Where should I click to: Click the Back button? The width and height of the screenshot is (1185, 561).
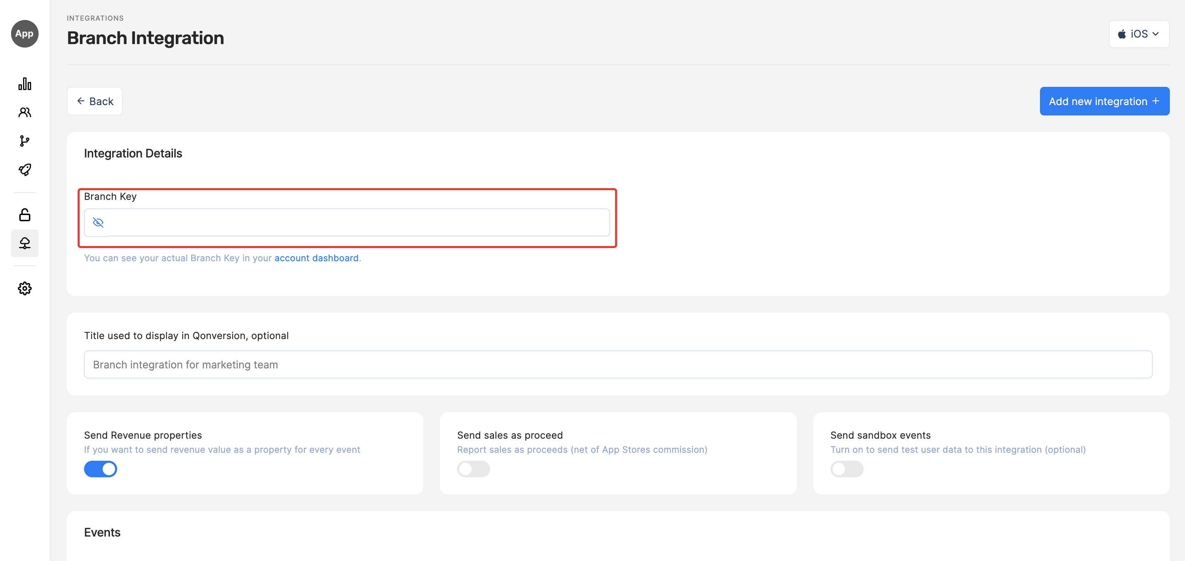click(x=95, y=101)
